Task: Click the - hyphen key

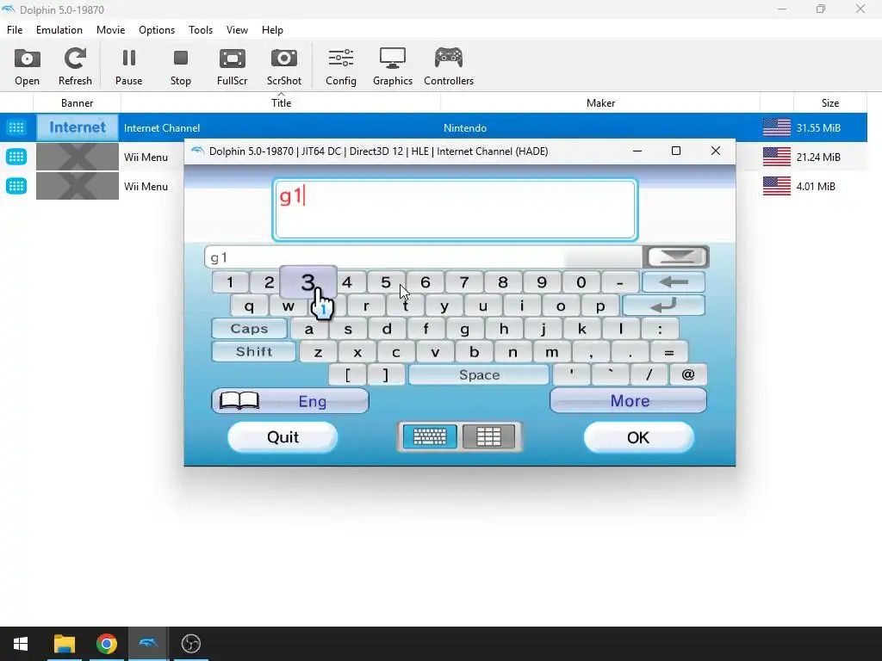Action: (x=620, y=282)
